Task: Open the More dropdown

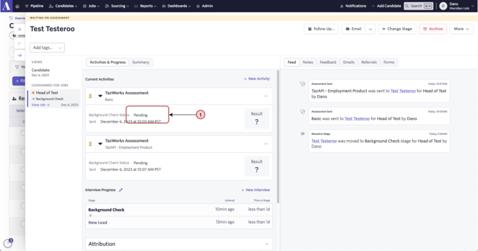Action: (461, 29)
